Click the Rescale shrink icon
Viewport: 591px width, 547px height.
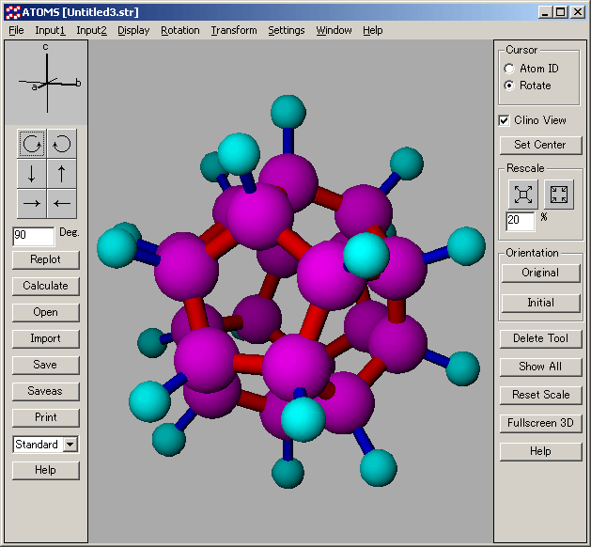pos(559,195)
